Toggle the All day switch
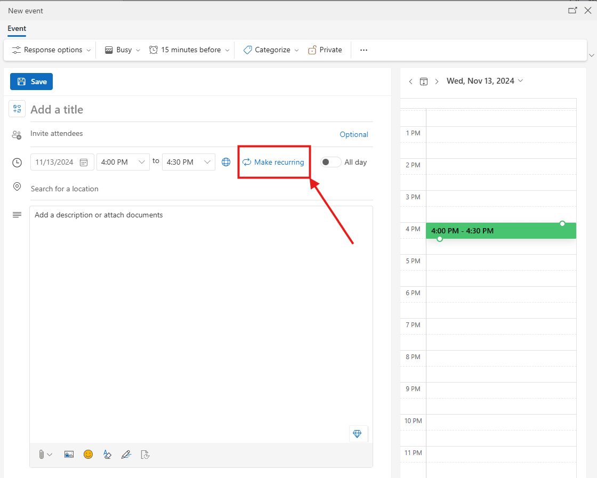 pos(330,162)
